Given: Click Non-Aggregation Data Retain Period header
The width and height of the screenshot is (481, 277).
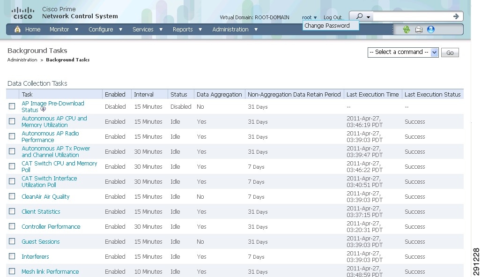Looking at the screenshot, I should click(x=294, y=94).
